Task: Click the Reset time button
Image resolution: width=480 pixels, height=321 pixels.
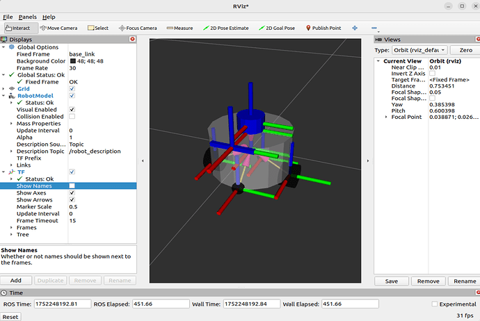Action: [x=10, y=317]
